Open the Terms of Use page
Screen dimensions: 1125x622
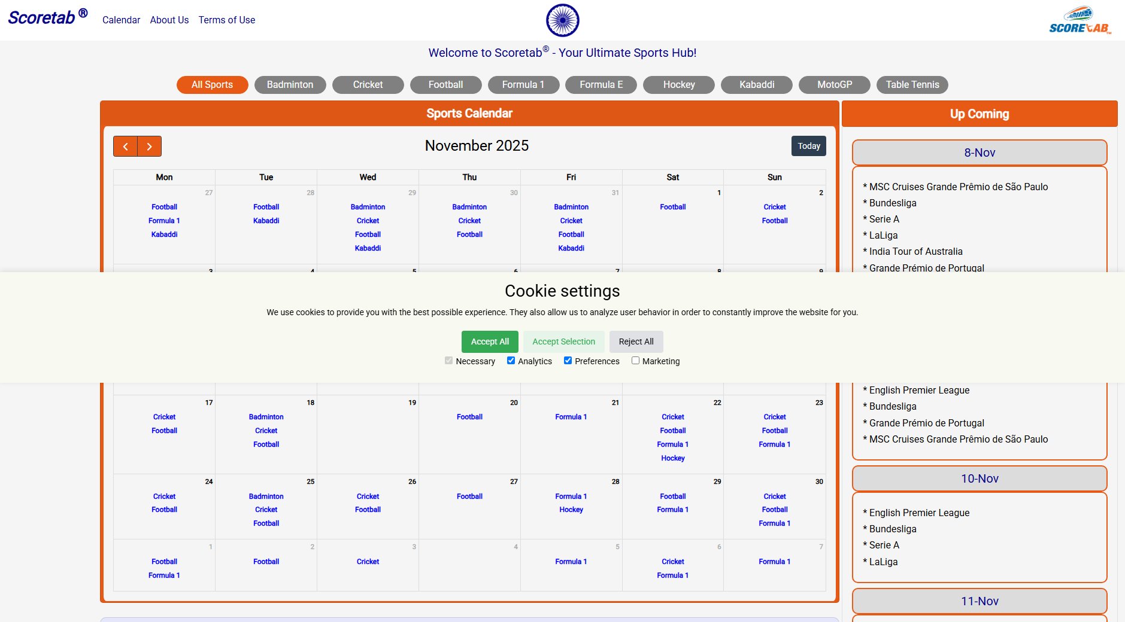(226, 20)
